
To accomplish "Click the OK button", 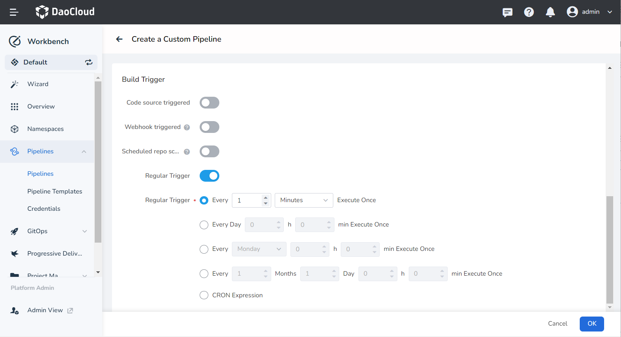I will [x=592, y=324].
